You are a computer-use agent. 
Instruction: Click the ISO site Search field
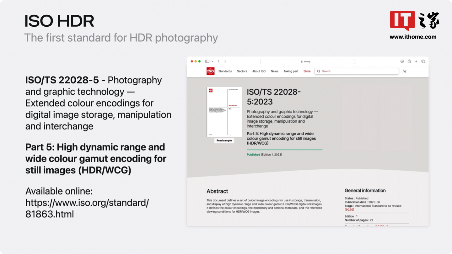(x=357, y=71)
